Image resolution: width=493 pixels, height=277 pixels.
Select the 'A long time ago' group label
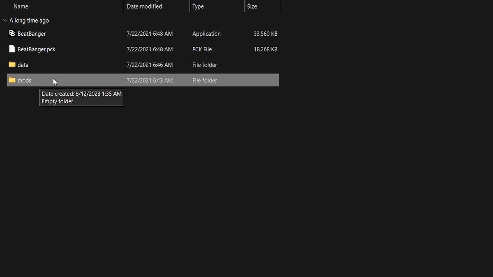(x=29, y=21)
